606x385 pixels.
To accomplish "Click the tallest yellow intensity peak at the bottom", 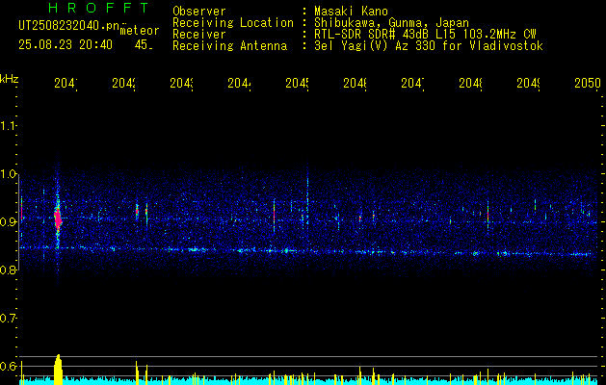I will coord(58,370).
